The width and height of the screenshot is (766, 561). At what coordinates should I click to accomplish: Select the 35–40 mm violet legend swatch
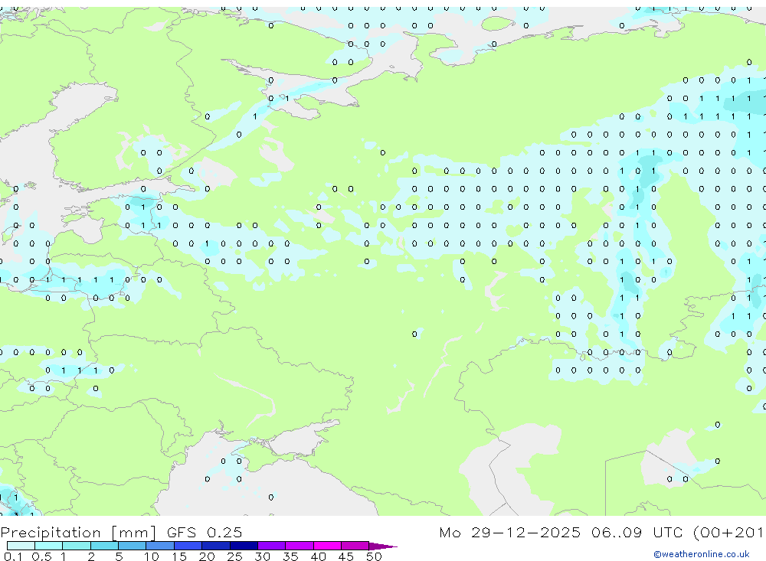coord(300,546)
